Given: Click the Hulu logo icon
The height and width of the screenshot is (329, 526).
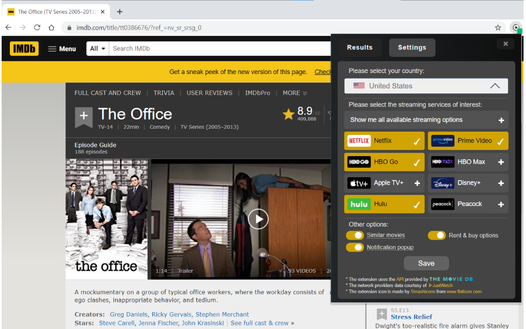Looking at the screenshot, I should [359, 204].
